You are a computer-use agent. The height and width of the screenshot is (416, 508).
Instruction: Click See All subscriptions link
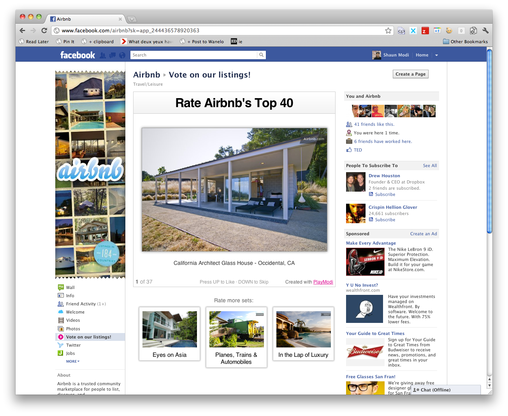[430, 166]
